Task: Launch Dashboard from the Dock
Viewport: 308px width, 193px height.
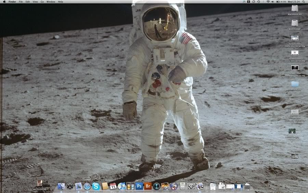Action: pyautogui.click(x=70, y=186)
